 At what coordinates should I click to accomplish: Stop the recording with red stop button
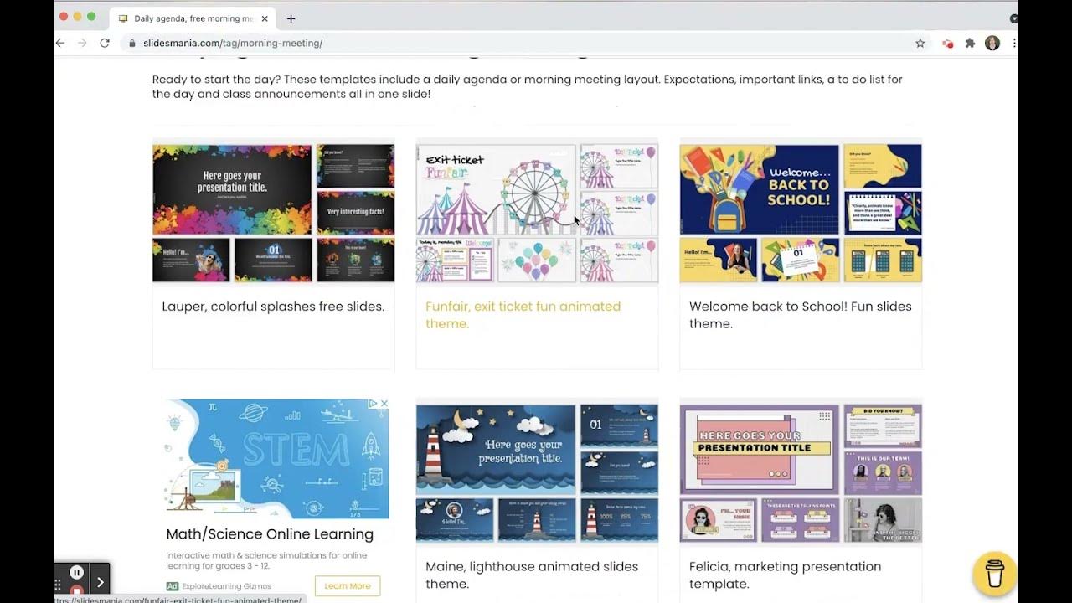coord(76,591)
